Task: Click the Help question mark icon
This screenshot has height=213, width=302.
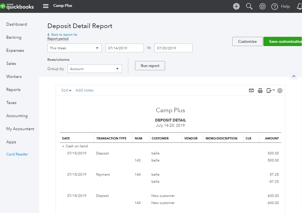Action: pos(274,6)
